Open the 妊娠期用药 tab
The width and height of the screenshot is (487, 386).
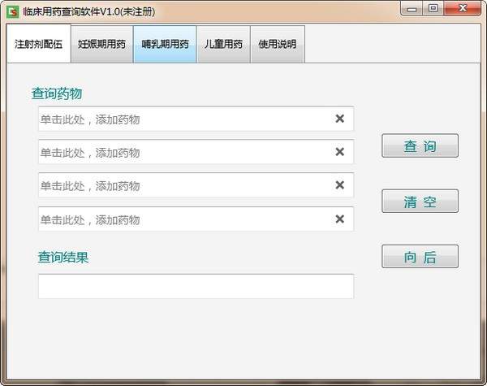point(102,44)
